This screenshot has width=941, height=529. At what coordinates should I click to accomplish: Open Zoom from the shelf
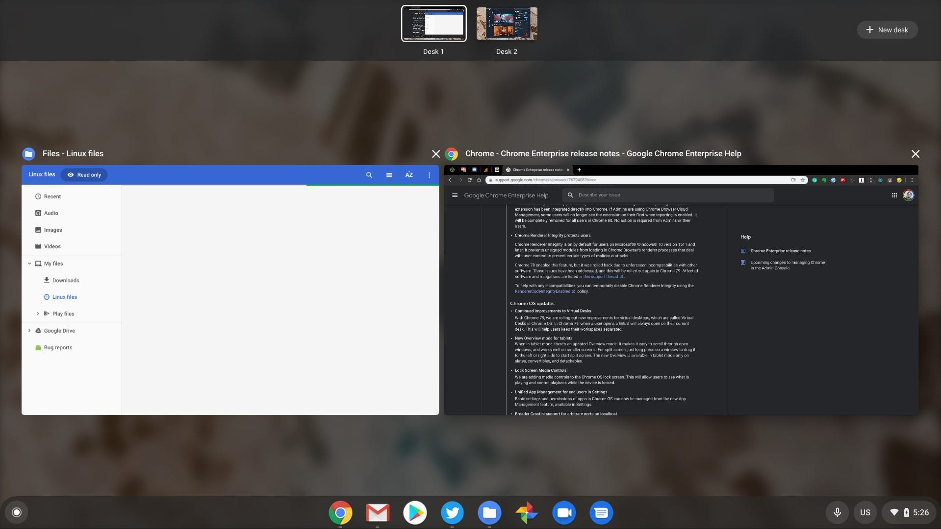coord(564,512)
